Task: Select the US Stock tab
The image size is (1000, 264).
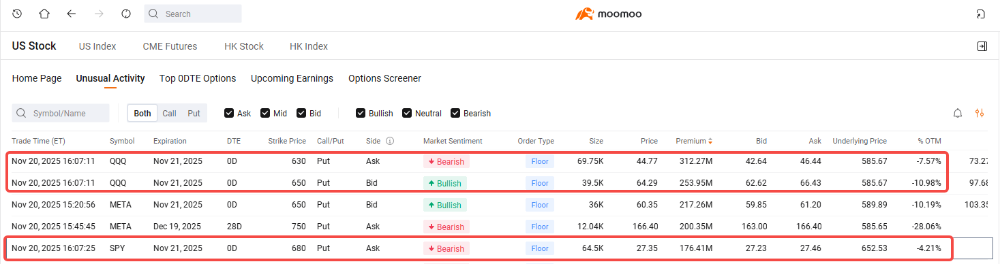Action: click(x=34, y=46)
